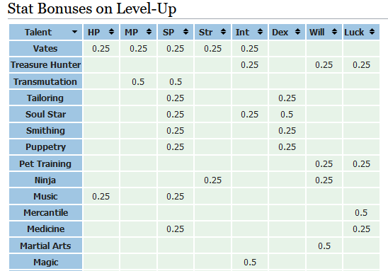Click the Soul Star talent cell
This screenshot has height=271, width=388.
tap(45, 114)
